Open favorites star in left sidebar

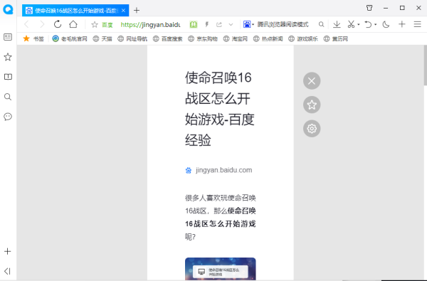pyautogui.click(x=8, y=57)
